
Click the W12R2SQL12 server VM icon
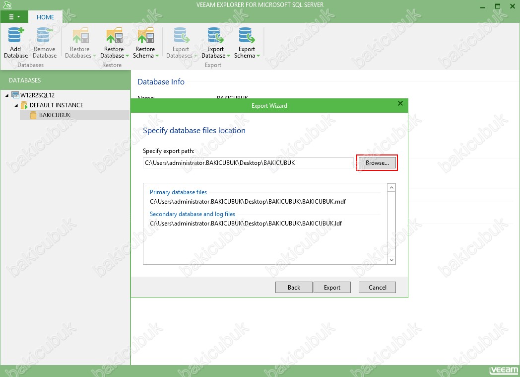click(x=15, y=95)
